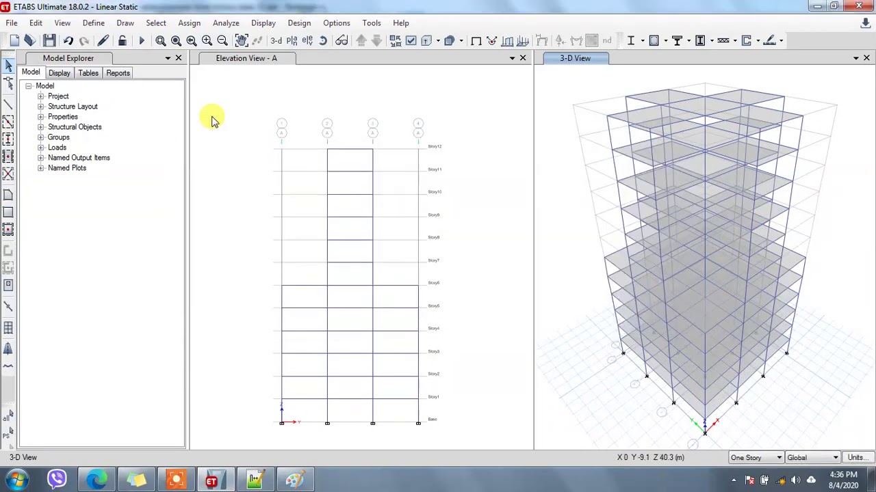Image resolution: width=876 pixels, height=492 pixels.
Task: Activate the 3-D View tab
Action: pos(576,58)
